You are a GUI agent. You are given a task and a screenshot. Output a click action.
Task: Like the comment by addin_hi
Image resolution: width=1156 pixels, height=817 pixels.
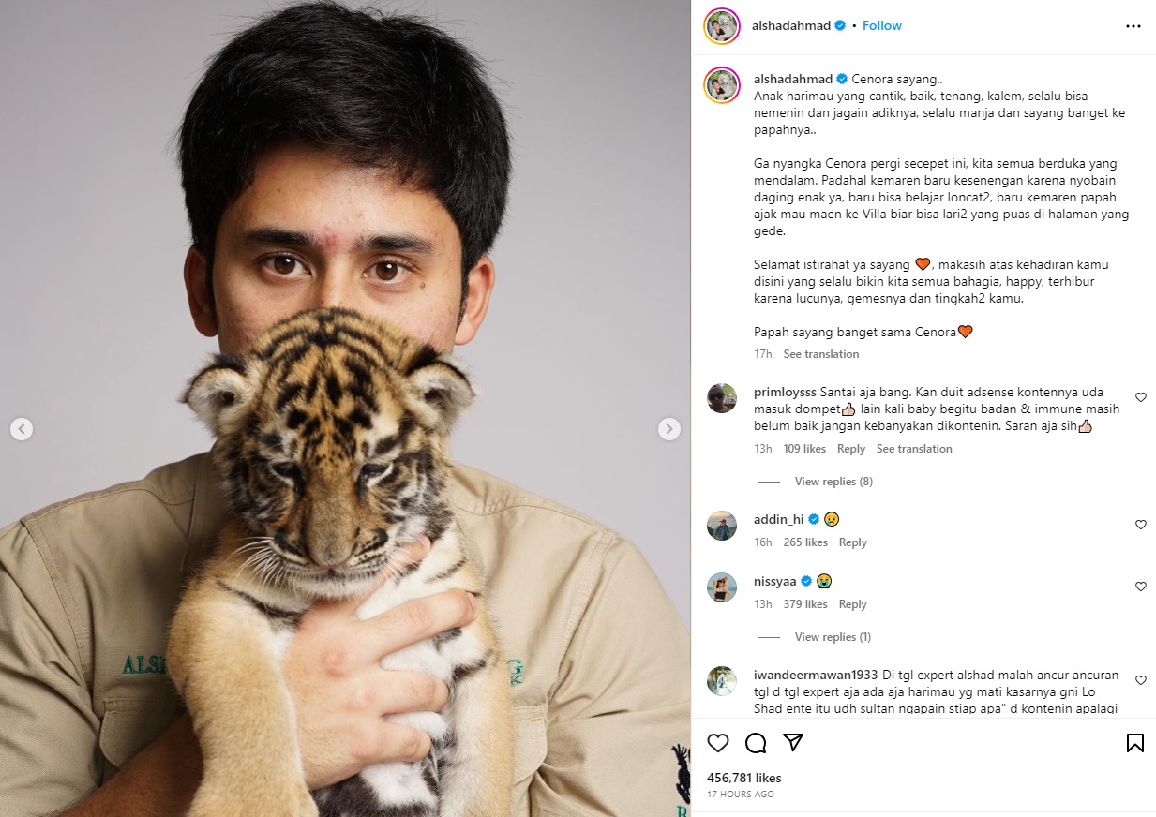(1141, 525)
